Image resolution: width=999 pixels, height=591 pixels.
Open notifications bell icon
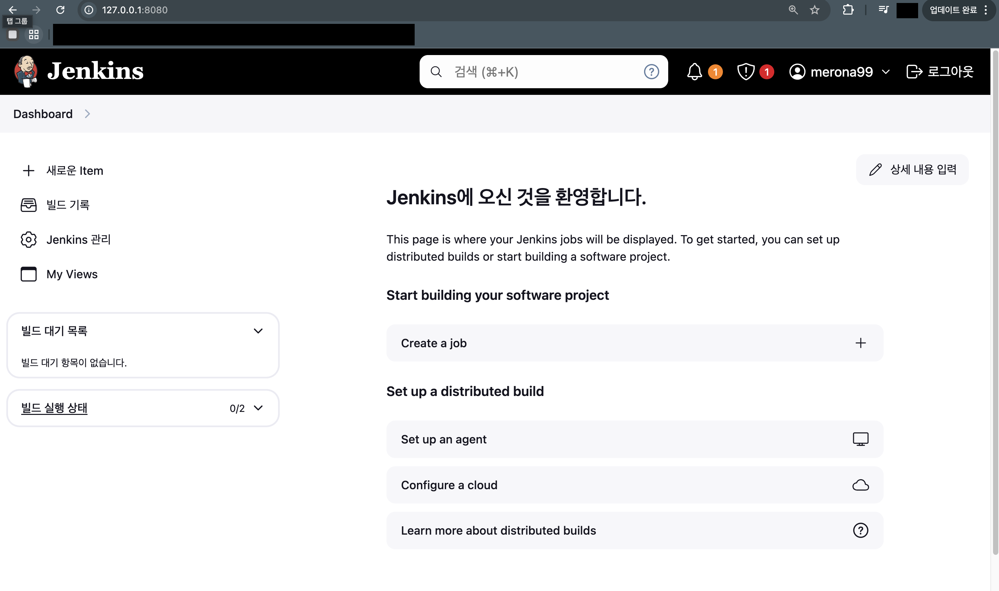click(x=694, y=72)
